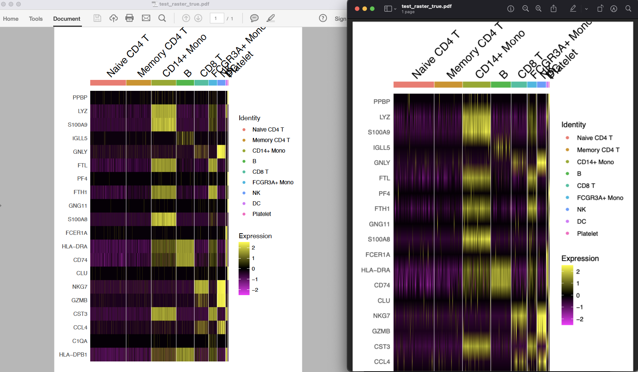Expand the markup tools dropdown next to the pencil
Viewport: 638px width, 372px height.
(x=586, y=8)
